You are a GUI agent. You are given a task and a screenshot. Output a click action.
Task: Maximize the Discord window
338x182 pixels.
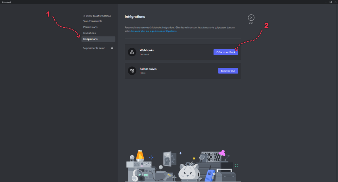(x=330, y=2)
